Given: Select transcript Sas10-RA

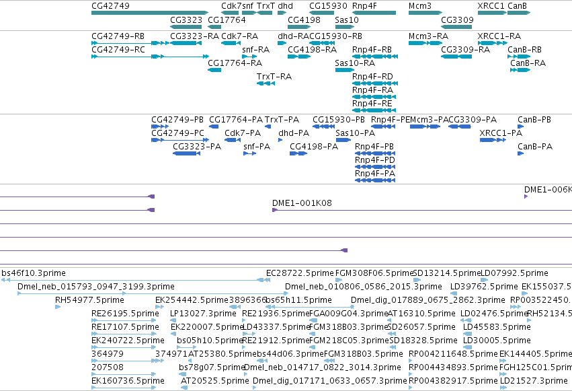Looking at the screenshot, I should coord(345,70).
